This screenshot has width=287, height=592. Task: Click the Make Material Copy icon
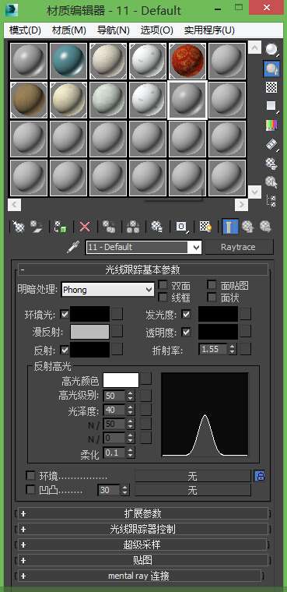click(109, 227)
